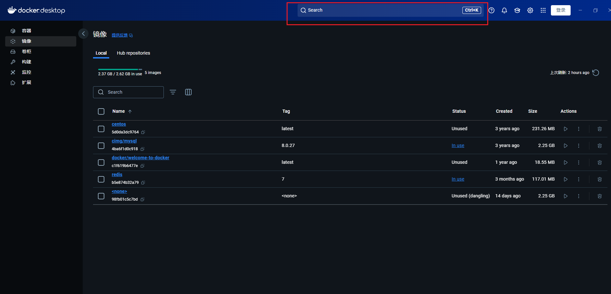Click In use status for cimg/mysql
Image resolution: width=611 pixels, height=294 pixels.
pyautogui.click(x=458, y=145)
